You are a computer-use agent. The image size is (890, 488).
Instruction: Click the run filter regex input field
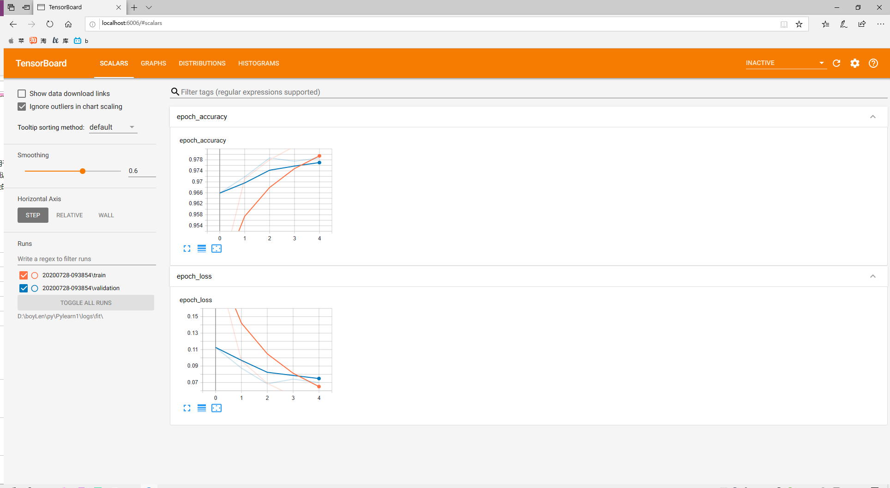coord(86,259)
